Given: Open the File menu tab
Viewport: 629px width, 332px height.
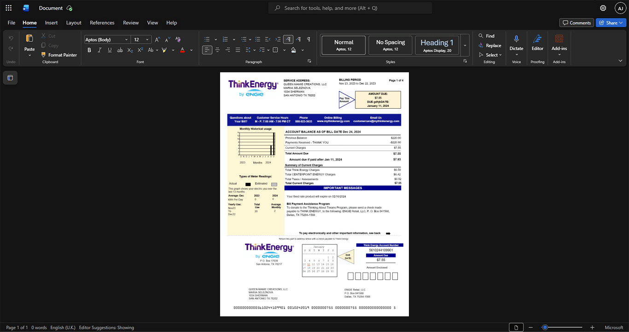Looking at the screenshot, I should coord(12,23).
